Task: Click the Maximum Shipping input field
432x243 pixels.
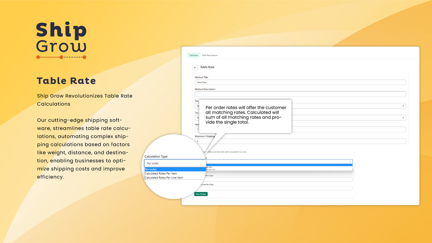Action: pos(300,141)
